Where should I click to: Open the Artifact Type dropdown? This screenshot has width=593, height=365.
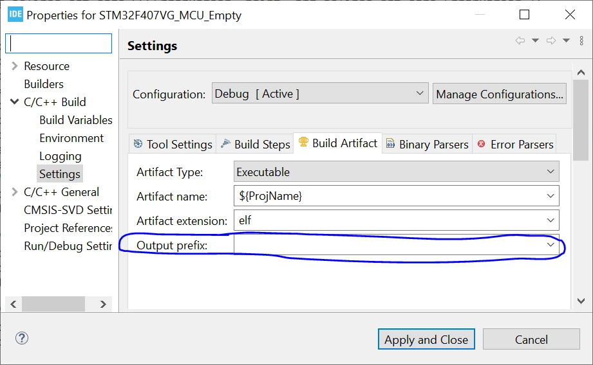tap(397, 172)
